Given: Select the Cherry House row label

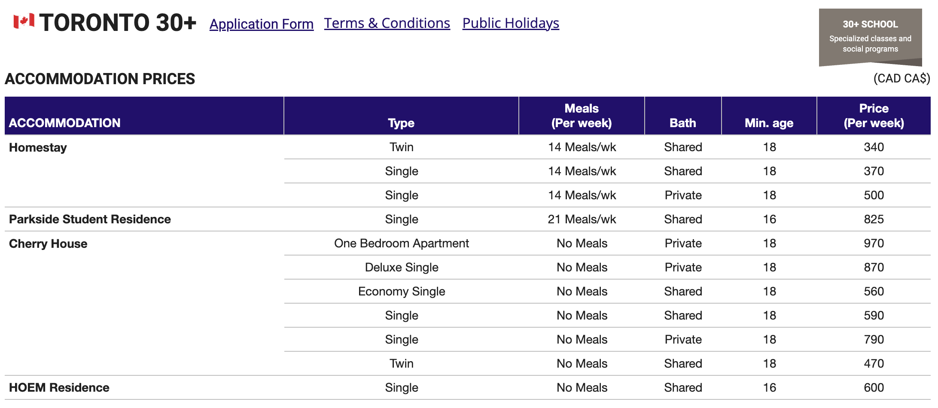Looking at the screenshot, I should click(x=48, y=244).
